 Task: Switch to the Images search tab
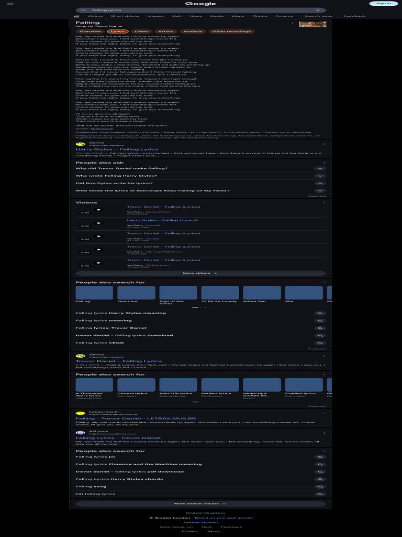click(155, 16)
